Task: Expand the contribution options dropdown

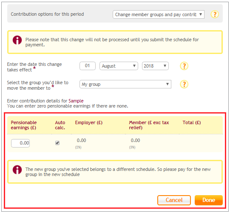Action: pyautogui.click(x=159, y=14)
